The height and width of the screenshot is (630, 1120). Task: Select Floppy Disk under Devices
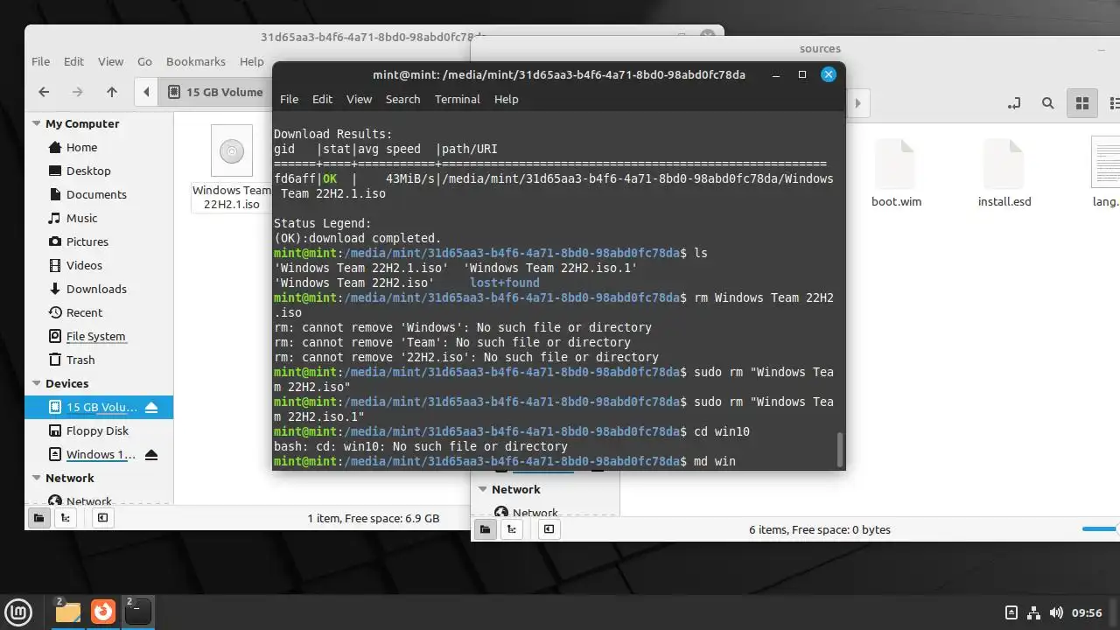tap(97, 430)
